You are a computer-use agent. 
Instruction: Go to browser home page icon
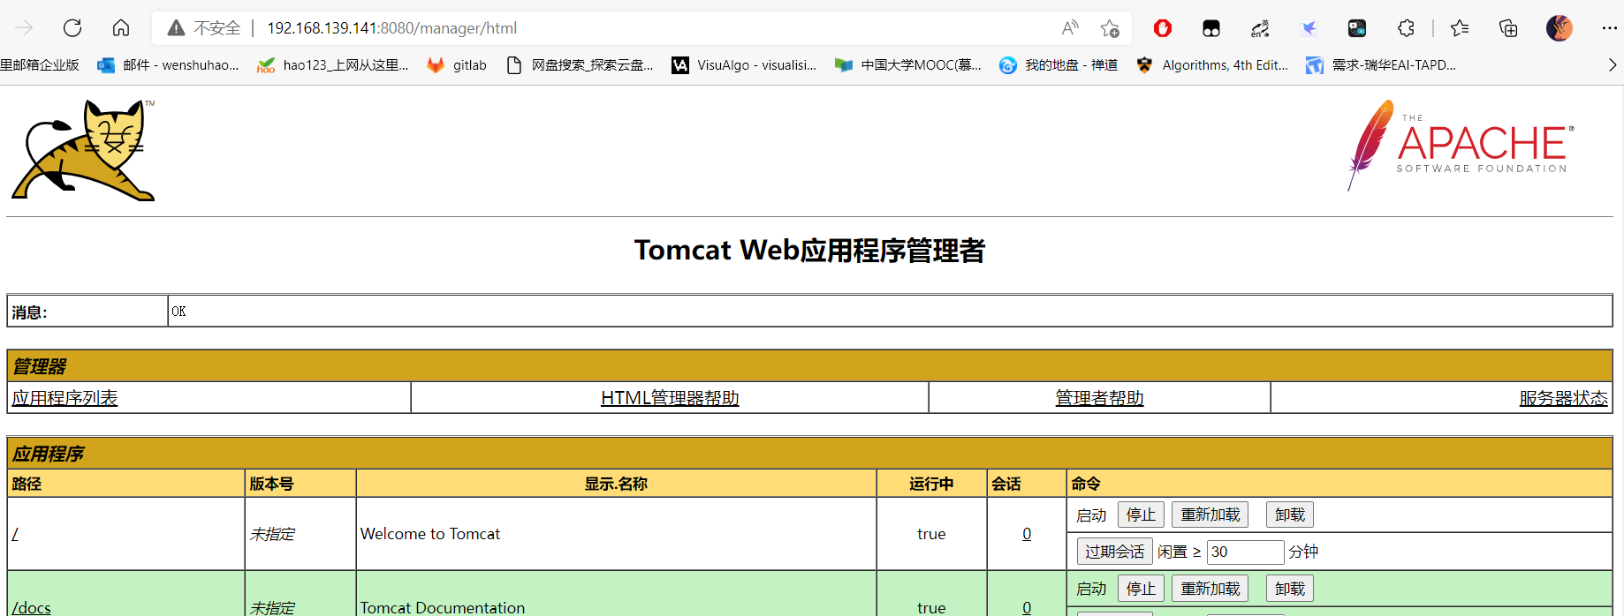121,28
